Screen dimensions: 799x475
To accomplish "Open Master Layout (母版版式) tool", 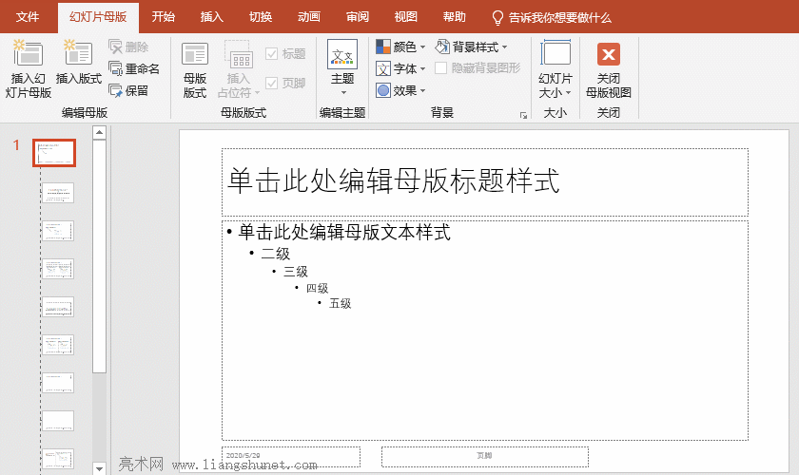I will tap(195, 70).
